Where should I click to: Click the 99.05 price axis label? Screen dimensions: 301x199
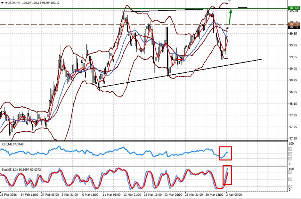click(x=293, y=69)
